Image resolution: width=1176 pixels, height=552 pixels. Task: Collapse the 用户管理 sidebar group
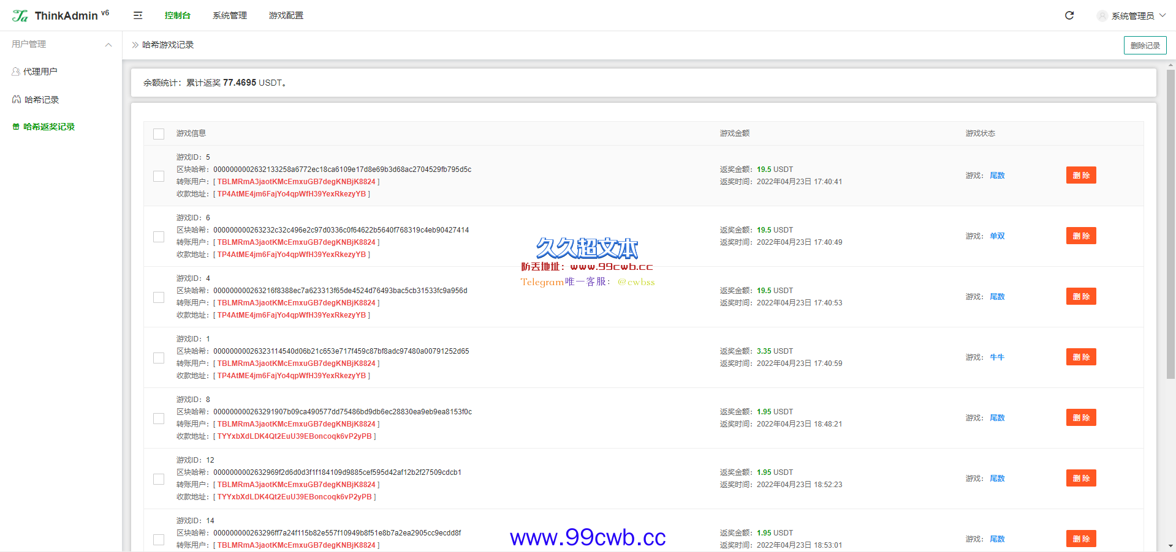[x=61, y=44]
